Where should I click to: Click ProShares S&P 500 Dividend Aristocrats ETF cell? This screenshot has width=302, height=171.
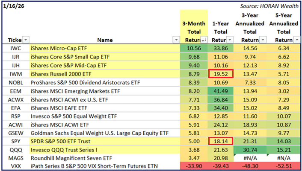pyautogui.click(x=104, y=83)
